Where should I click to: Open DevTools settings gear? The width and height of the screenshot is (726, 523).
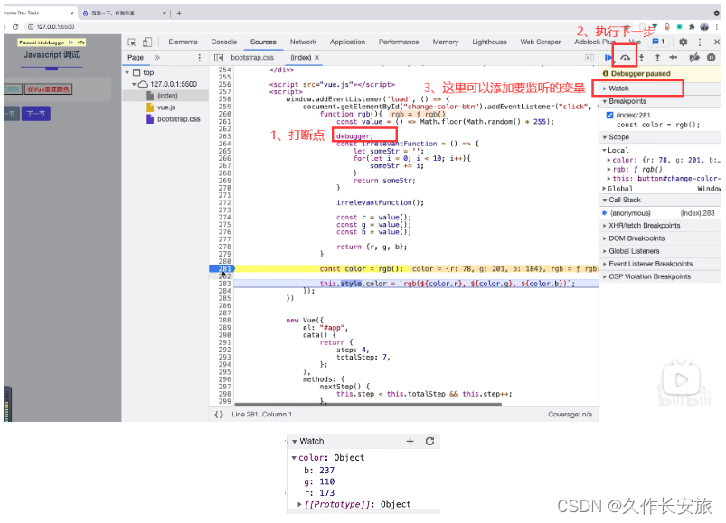click(683, 42)
